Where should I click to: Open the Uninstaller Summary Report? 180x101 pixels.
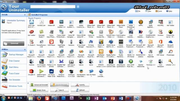click(x=13, y=21)
